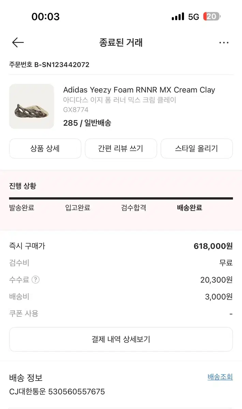This screenshot has width=242, height=409.
Task: Tap the 배송조회 tracking link
Action: click(220, 377)
